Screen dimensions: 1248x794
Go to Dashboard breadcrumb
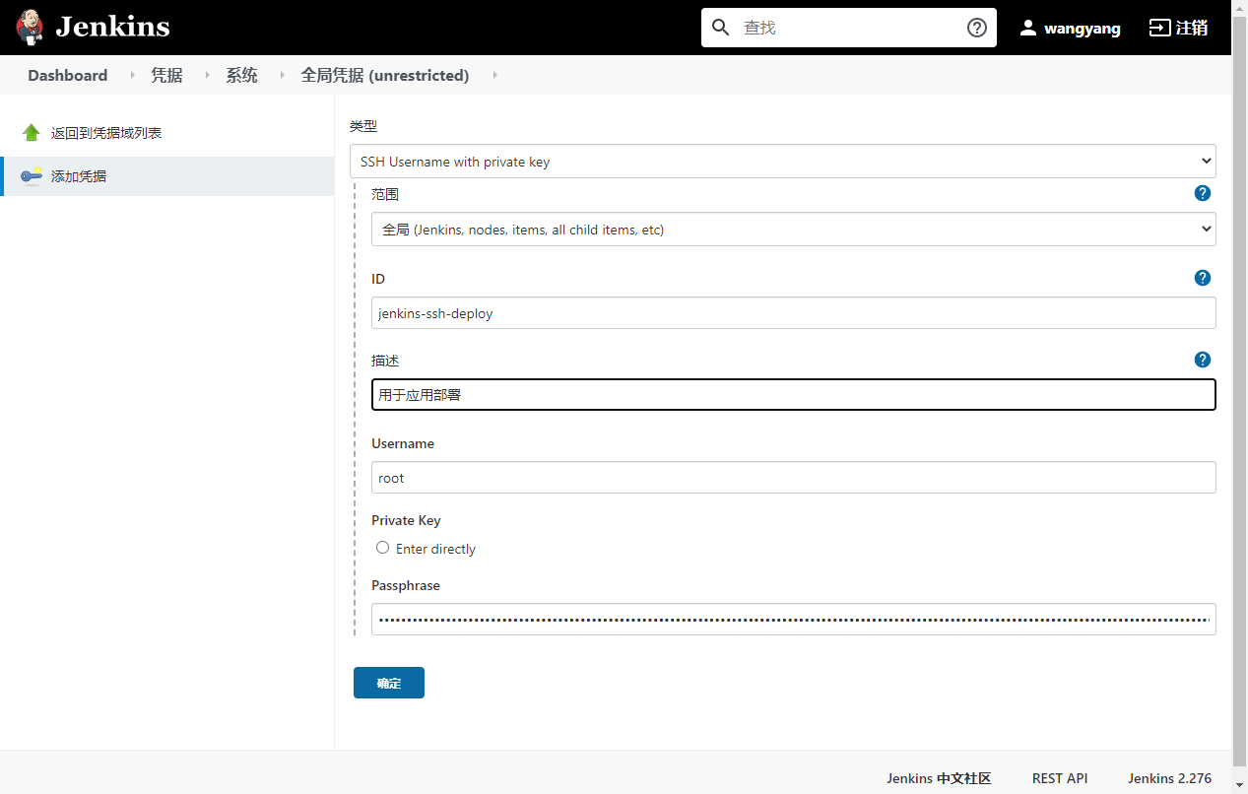(68, 75)
